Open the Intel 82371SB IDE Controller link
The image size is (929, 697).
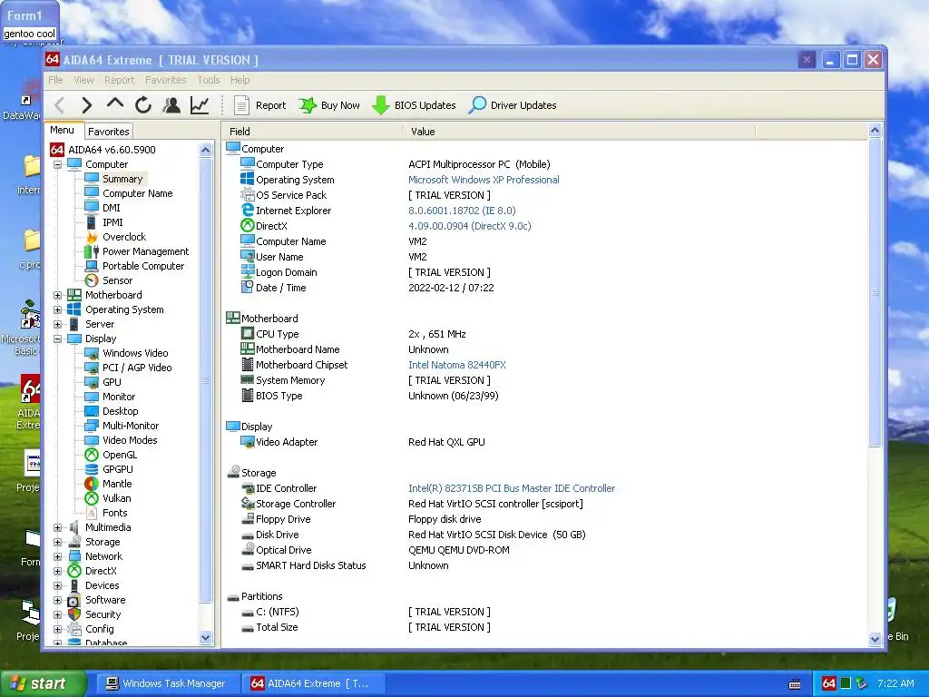[512, 488]
